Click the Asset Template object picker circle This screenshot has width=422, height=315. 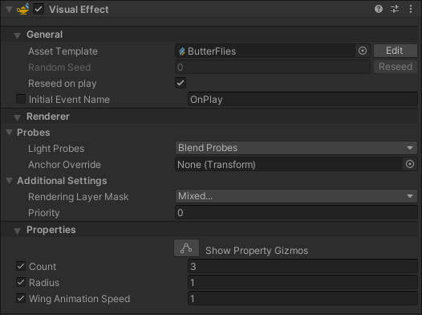click(x=363, y=51)
